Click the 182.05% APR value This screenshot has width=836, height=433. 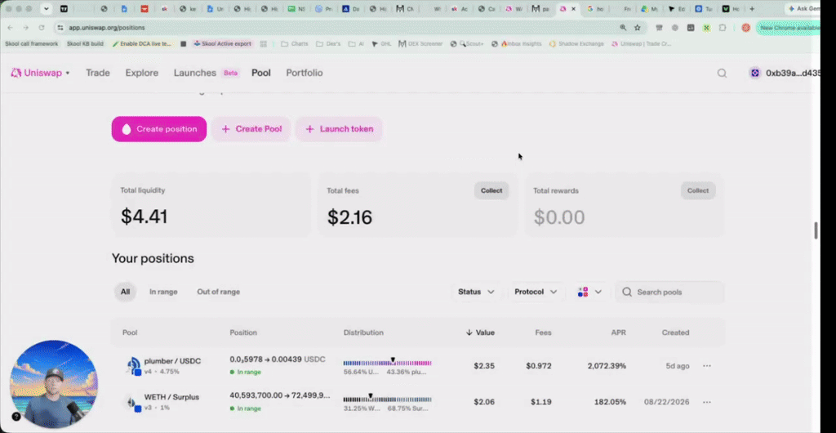click(610, 402)
